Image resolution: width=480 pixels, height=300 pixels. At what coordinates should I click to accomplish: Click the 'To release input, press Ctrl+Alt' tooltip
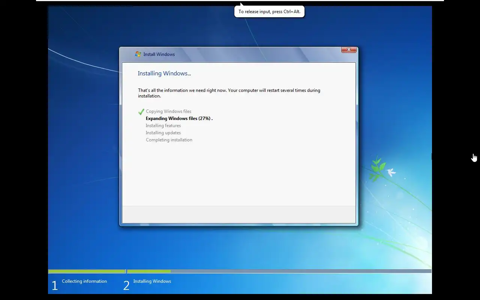click(269, 12)
